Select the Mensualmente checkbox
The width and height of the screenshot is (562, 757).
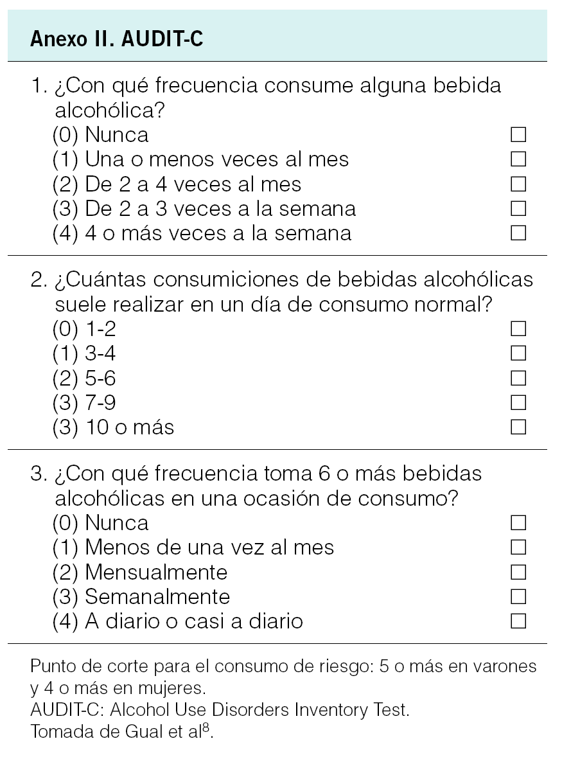coord(518,572)
